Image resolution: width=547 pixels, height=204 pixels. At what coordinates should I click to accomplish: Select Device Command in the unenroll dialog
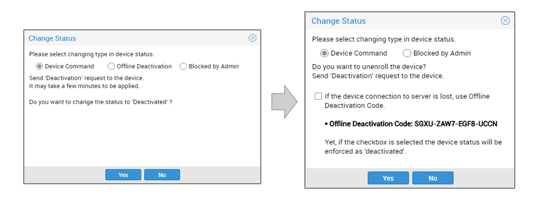pos(354,54)
